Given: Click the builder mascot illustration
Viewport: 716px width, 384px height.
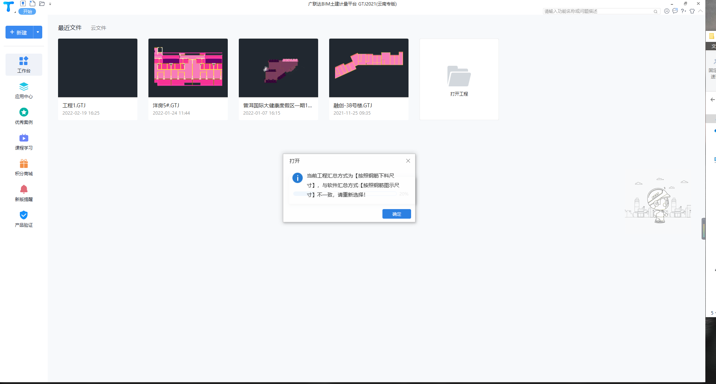Looking at the screenshot, I should click(658, 205).
